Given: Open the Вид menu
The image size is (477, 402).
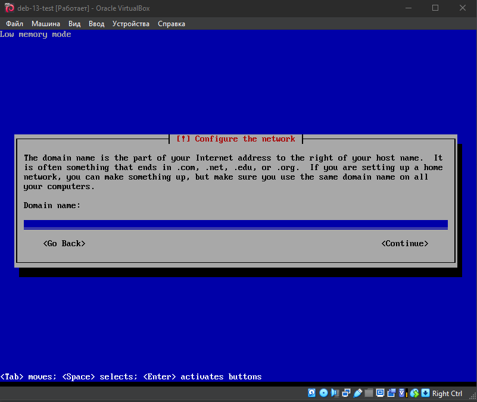Looking at the screenshot, I should click(x=74, y=24).
